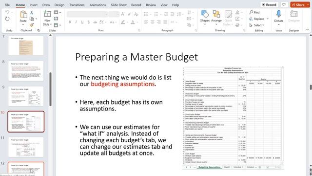Open the Font dialog launcher

click(x=139, y=30)
